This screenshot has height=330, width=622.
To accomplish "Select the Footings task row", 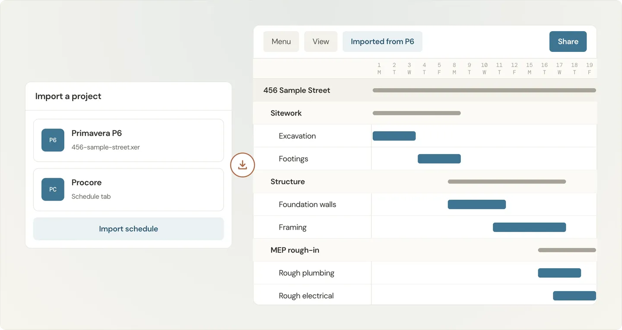I will (425, 159).
